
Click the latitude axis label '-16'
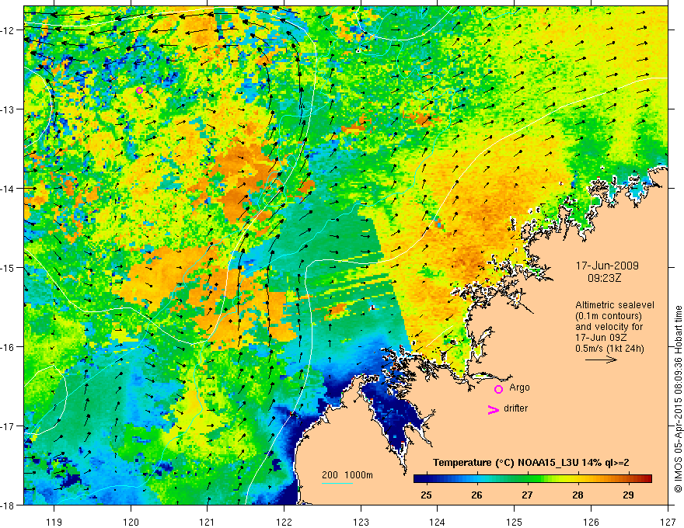(9, 347)
